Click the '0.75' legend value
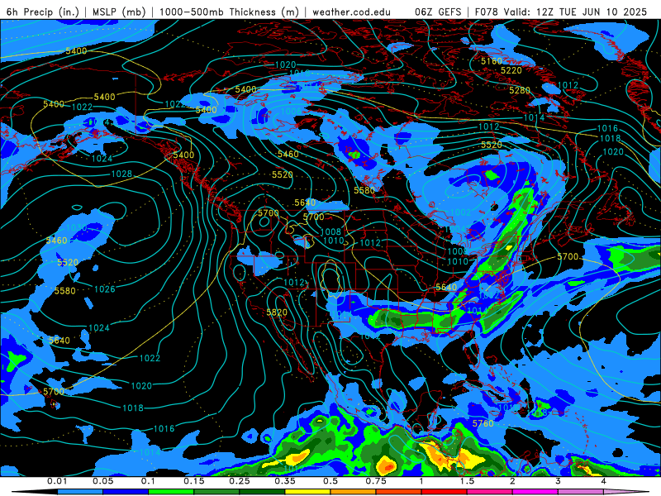 [x=376, y=481]
